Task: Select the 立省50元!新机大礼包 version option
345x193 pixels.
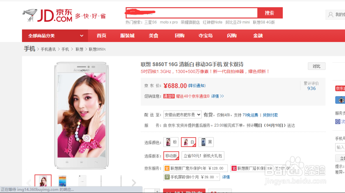Action: [x=203, y=156]
